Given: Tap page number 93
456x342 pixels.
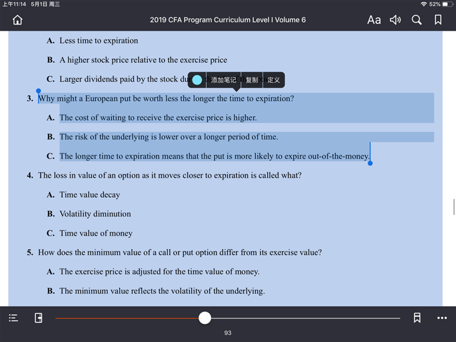Looking at the screenshot, I should coord(227,333).
